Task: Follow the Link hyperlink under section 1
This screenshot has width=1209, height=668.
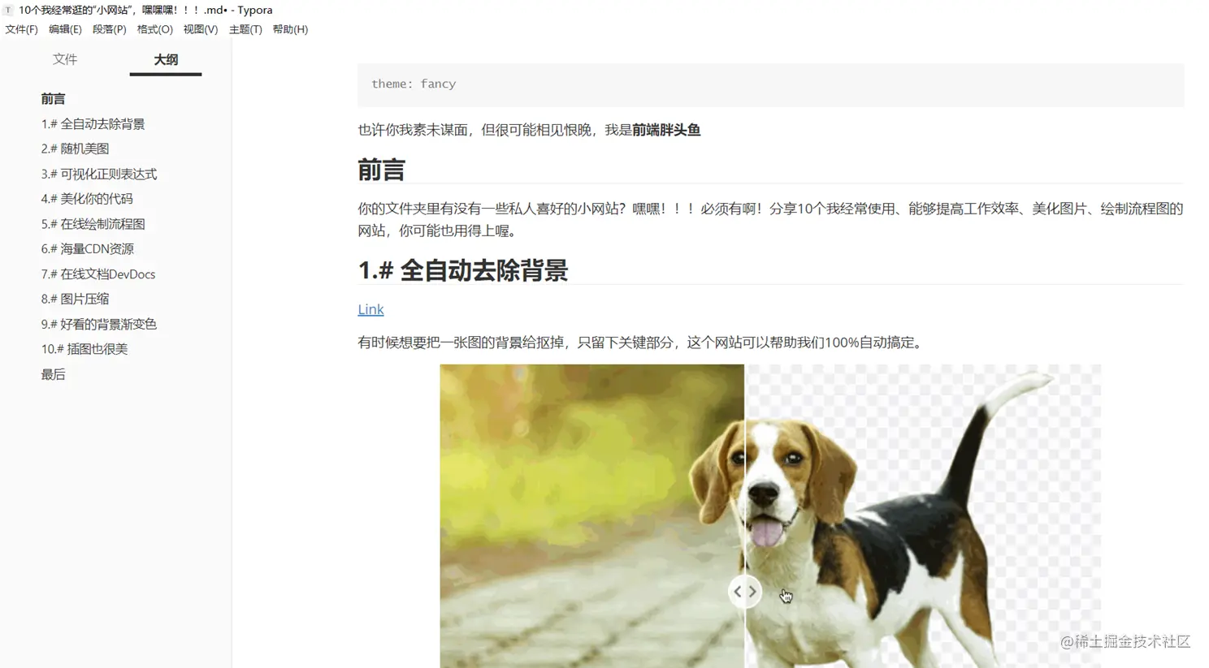Action: tap(370, 309)
